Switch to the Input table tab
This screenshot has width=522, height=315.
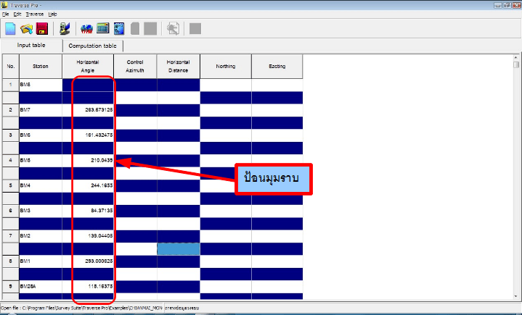(31, 45)
